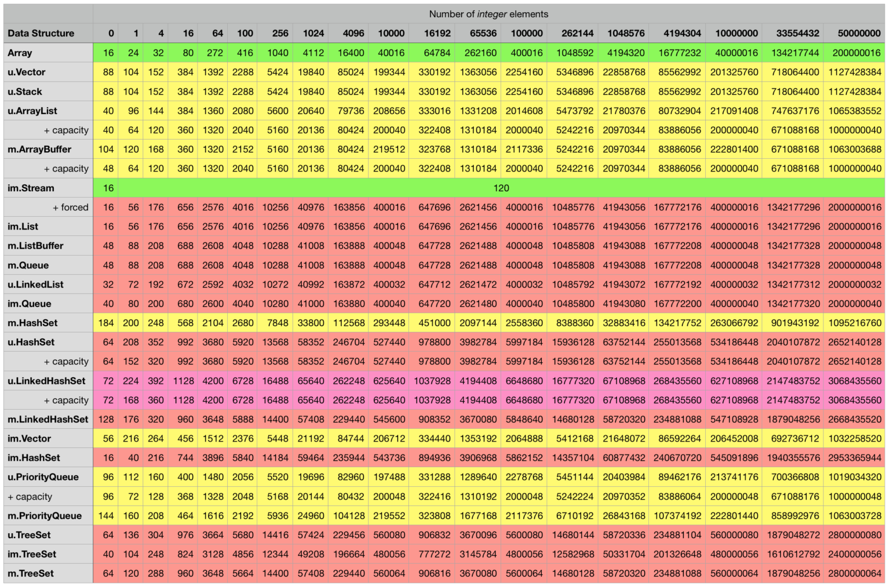Select the 184 cell in m.HashSet row
Image resolution: width=890 pixels, height=587 pixels.
107,323
